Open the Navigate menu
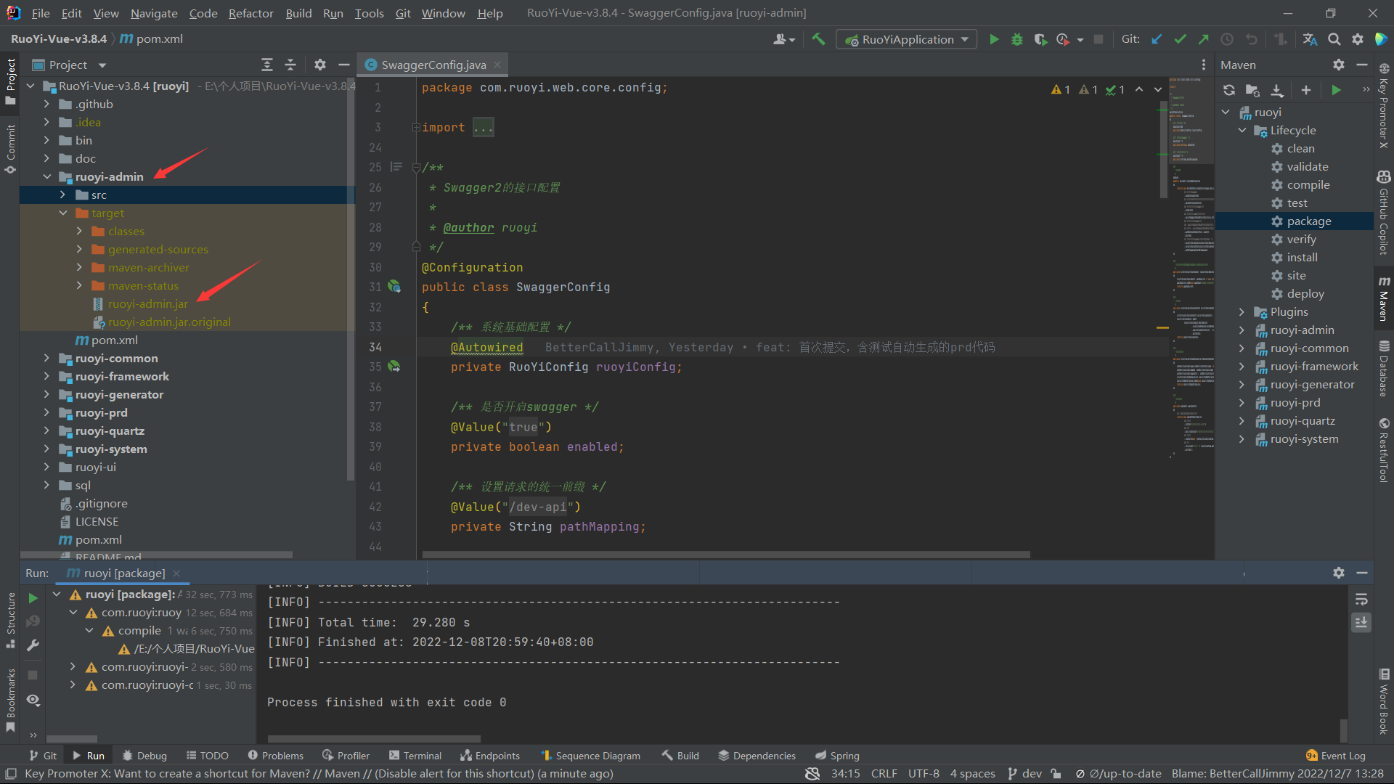The height and width of the screenshot is (784, 1394). tap(154, 13)
